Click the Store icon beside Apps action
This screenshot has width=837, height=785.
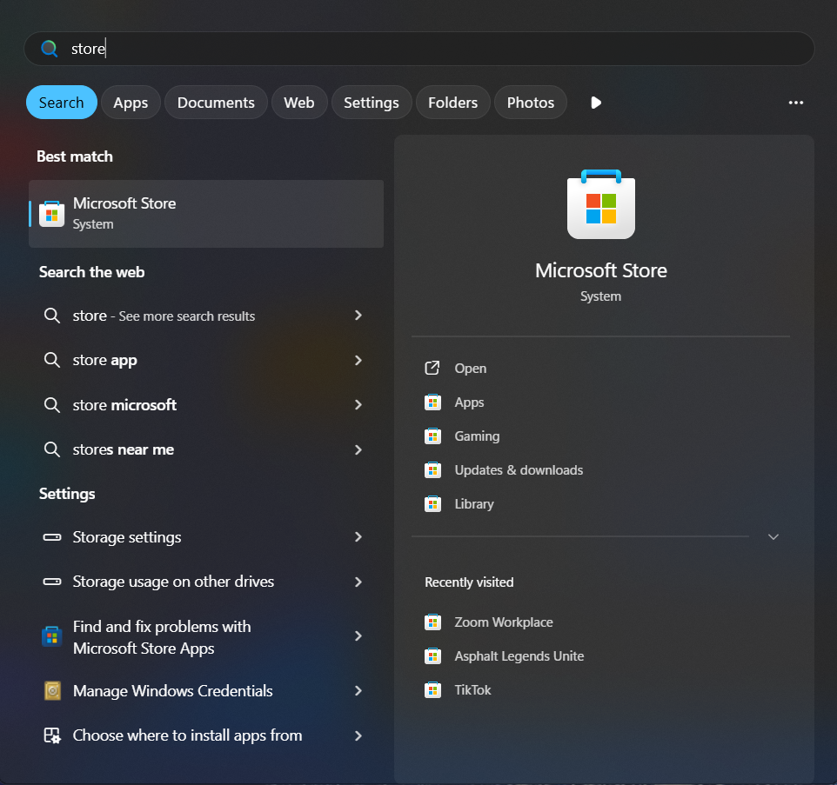pyautogui.click(x=432, y=402)
